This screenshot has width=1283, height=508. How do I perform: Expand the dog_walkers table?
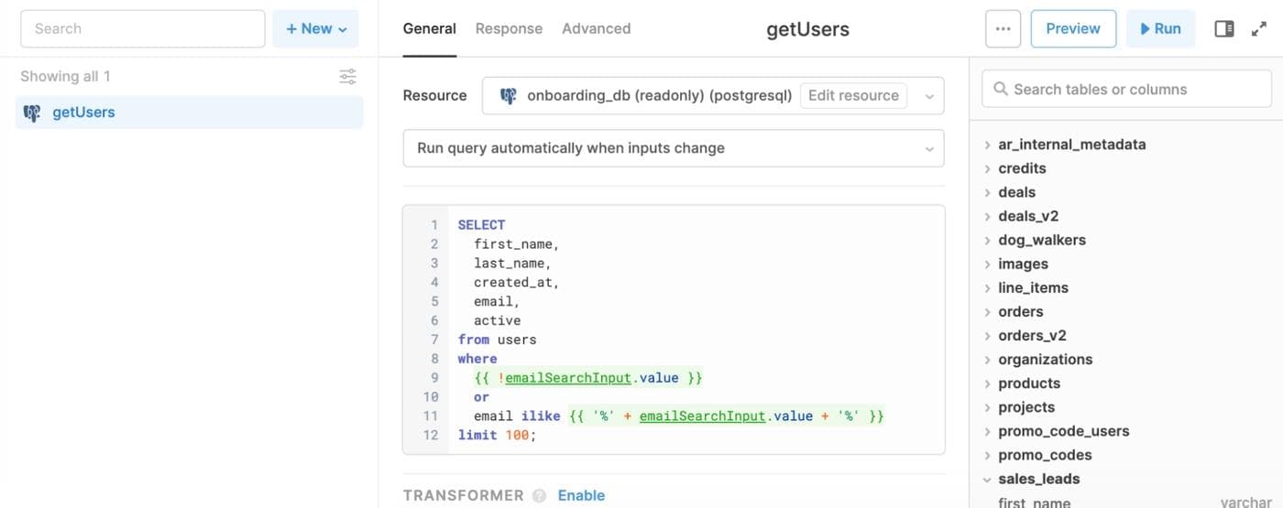point(987,240)
